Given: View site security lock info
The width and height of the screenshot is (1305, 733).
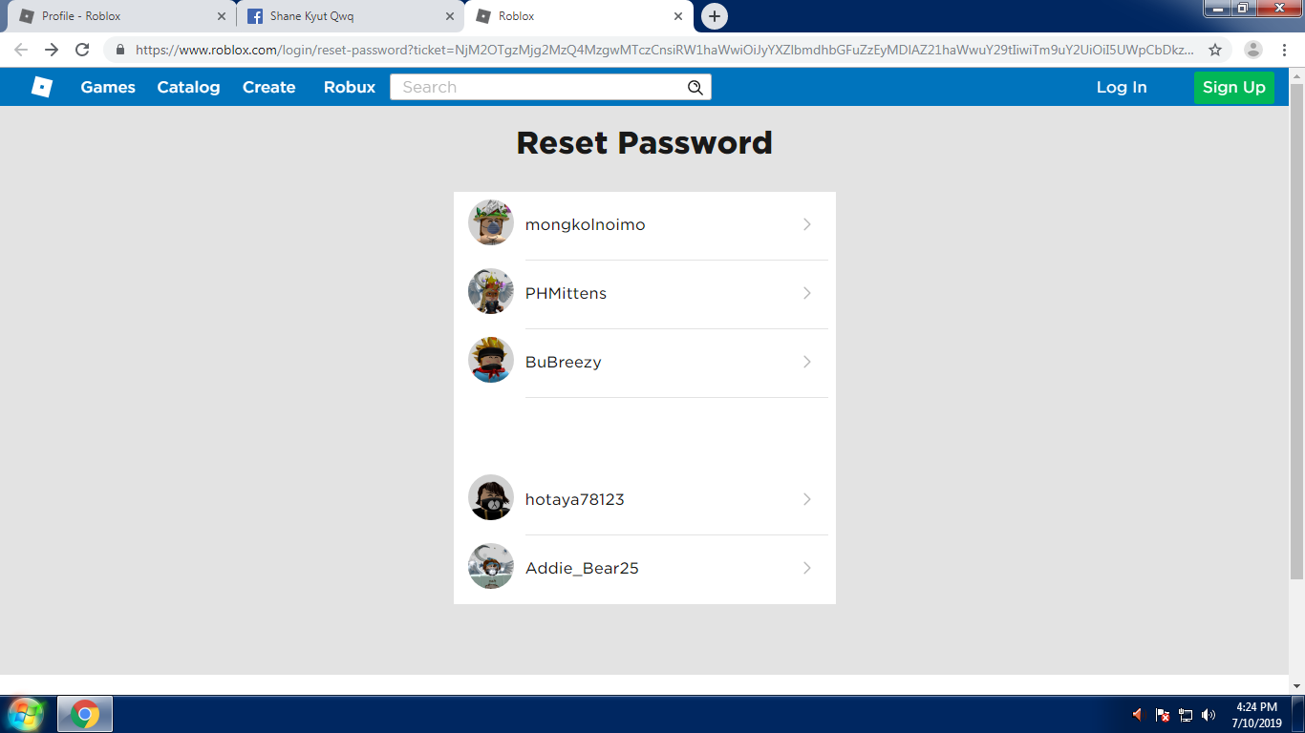Looking at the screenshot, I should [x=120, y=50].
